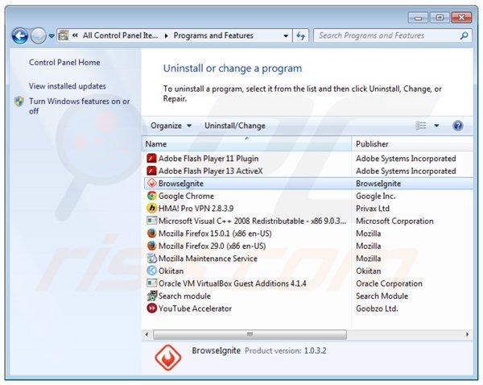
Task: Select HMA! Pro VPN 2.8.3.9 name
Action: 196,209
